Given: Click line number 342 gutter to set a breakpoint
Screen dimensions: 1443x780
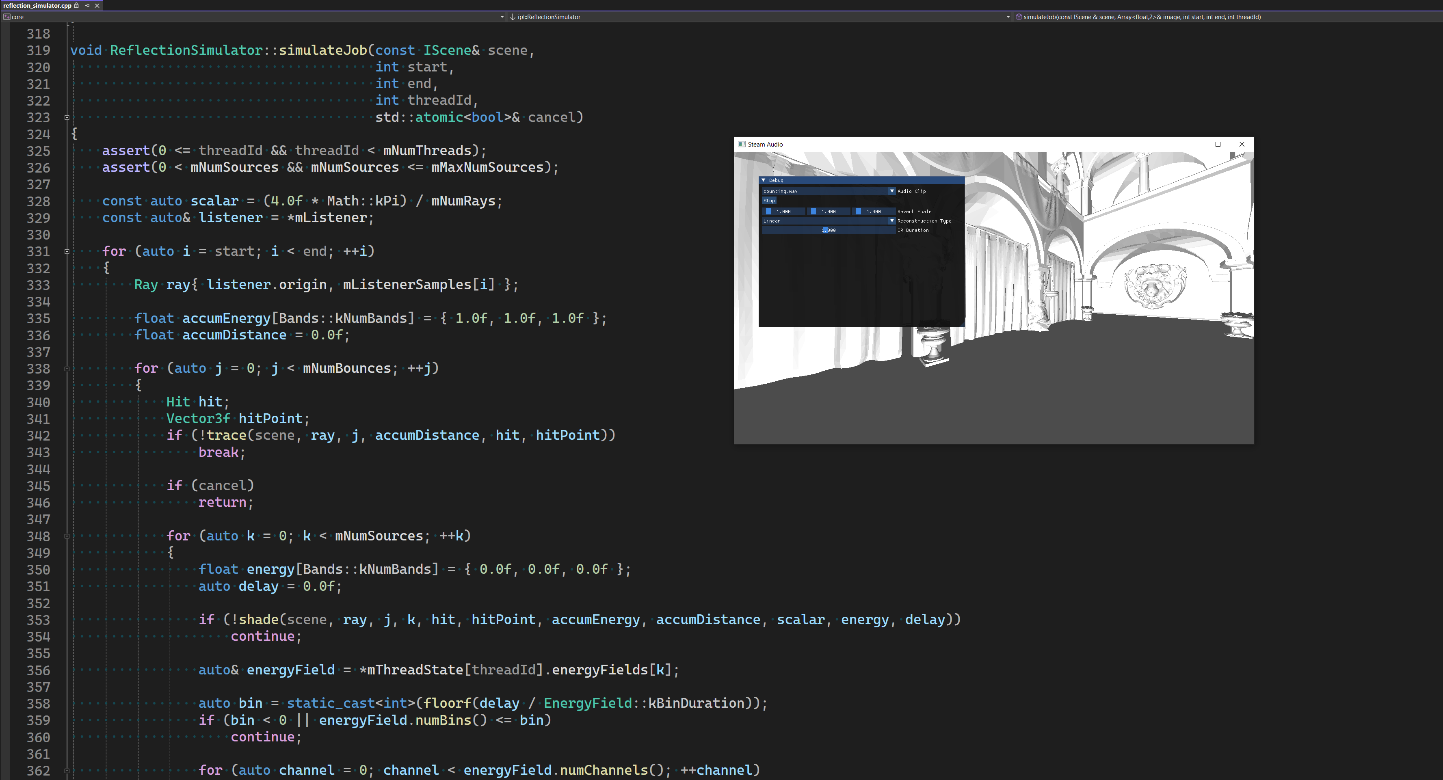Looking at the screenshot, I should [x=38, y=435].
